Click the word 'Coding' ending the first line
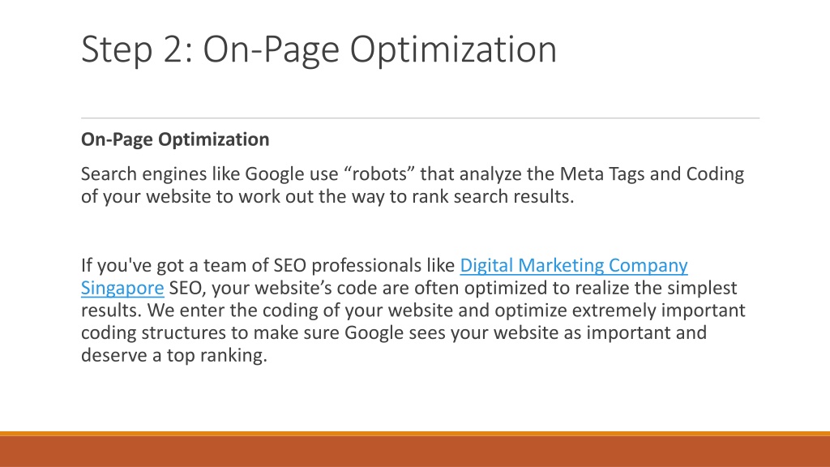The image size is (830, 467). pyautogui.click(x=715, y=174)
